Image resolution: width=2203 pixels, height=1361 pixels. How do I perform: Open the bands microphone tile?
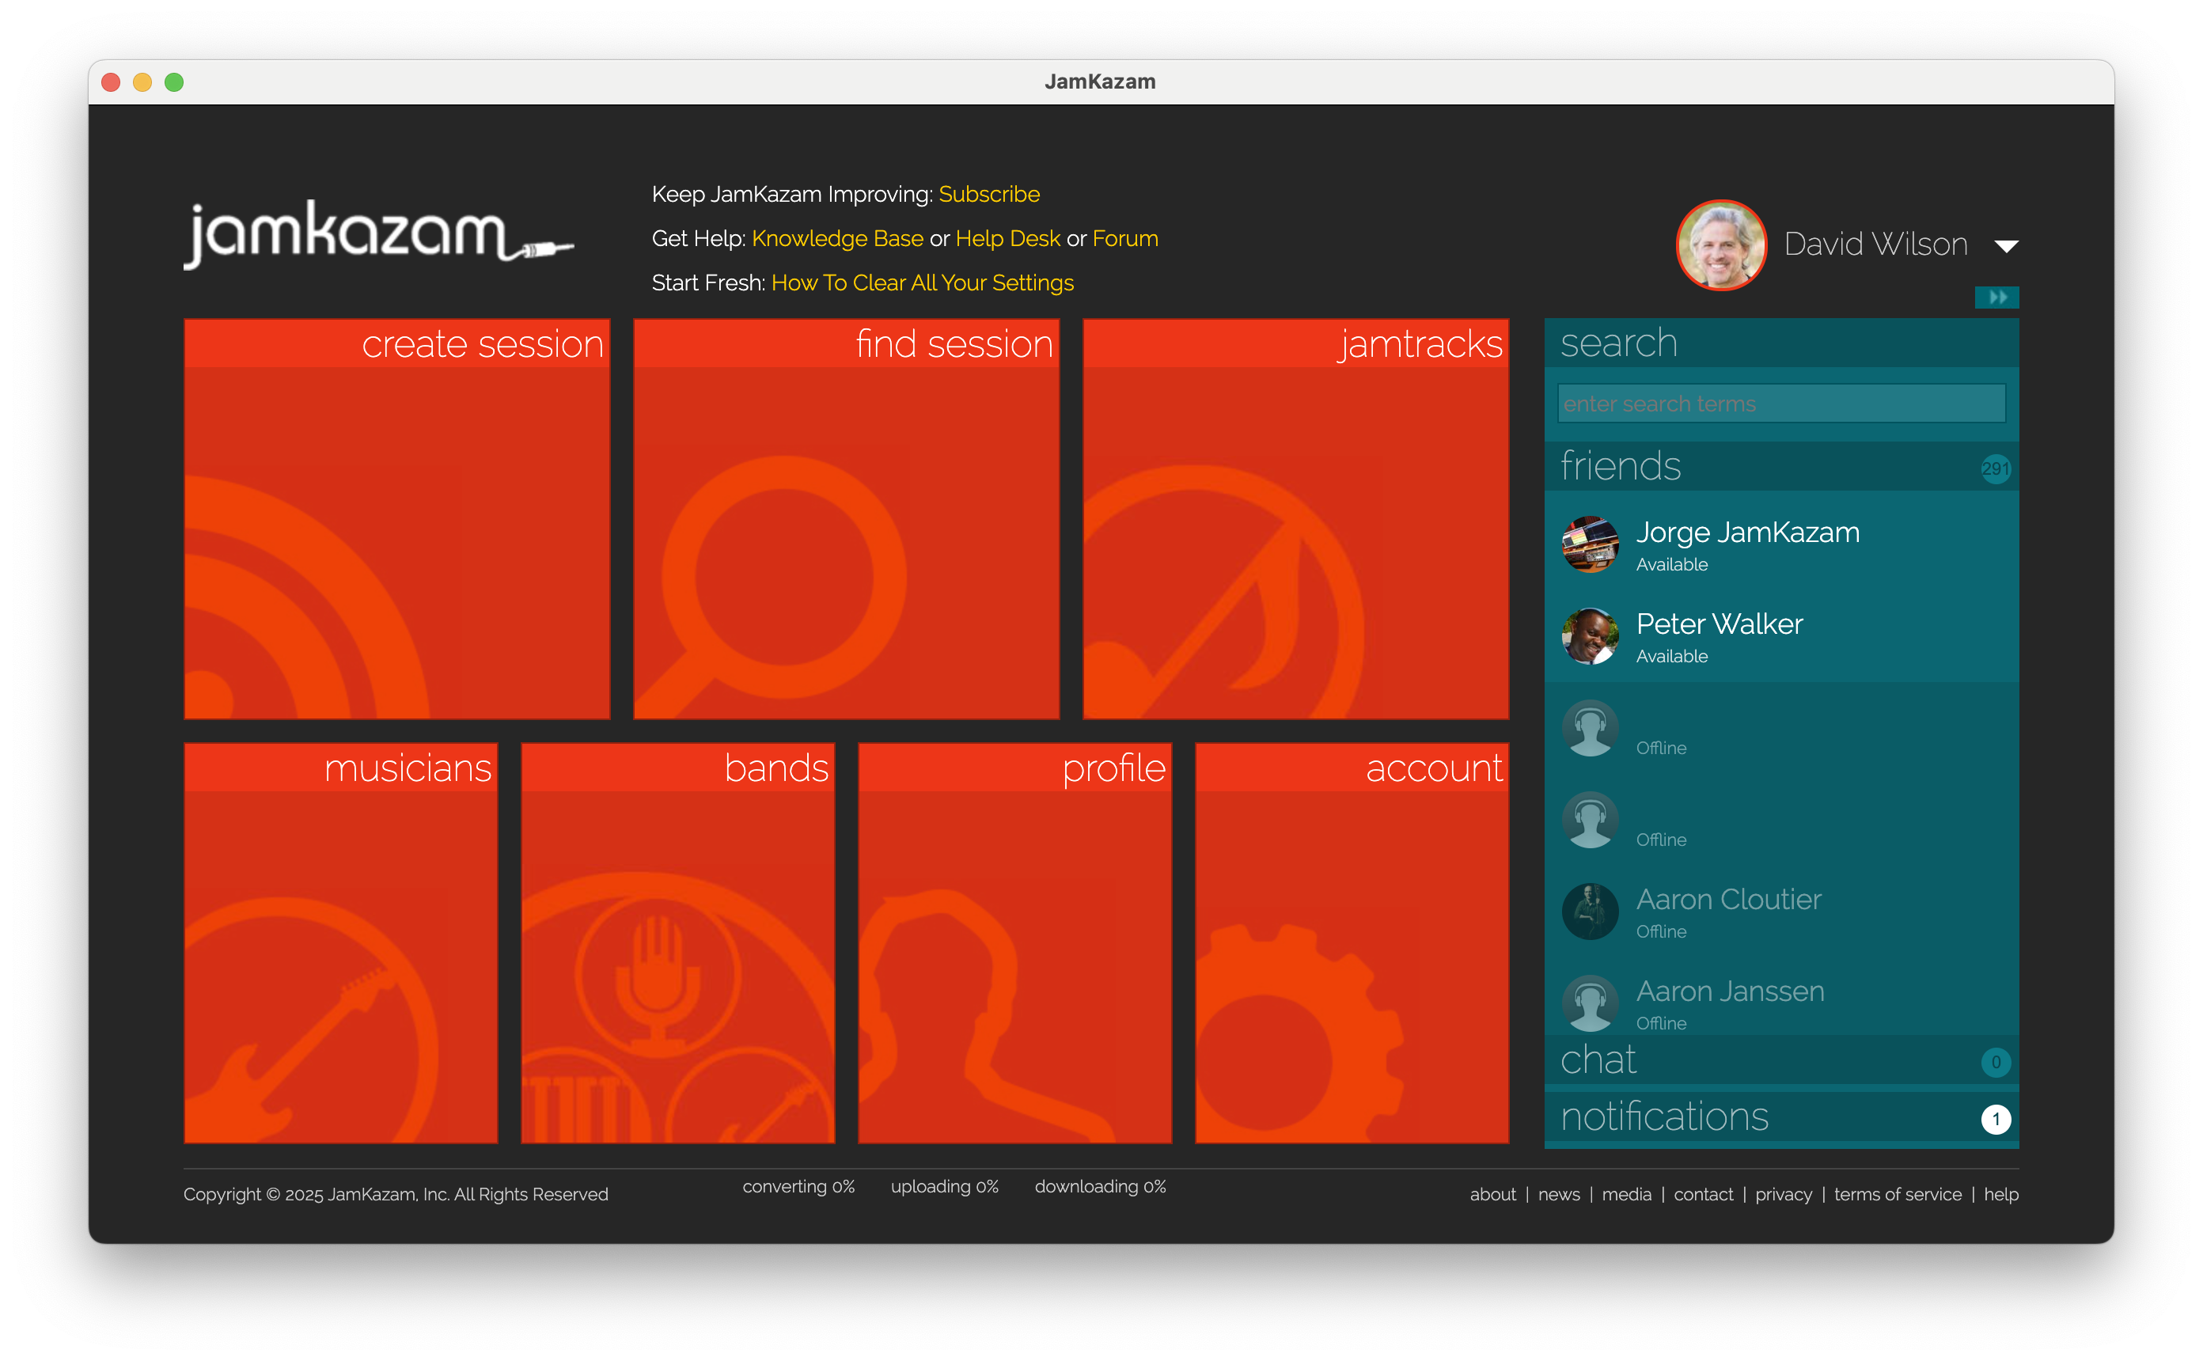[677, 943]
